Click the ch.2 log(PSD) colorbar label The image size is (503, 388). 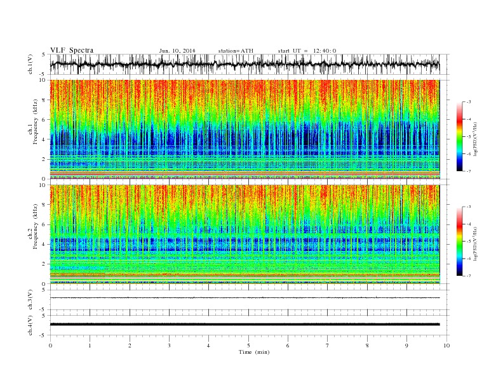pyautogui.click(x=475, y=243)
